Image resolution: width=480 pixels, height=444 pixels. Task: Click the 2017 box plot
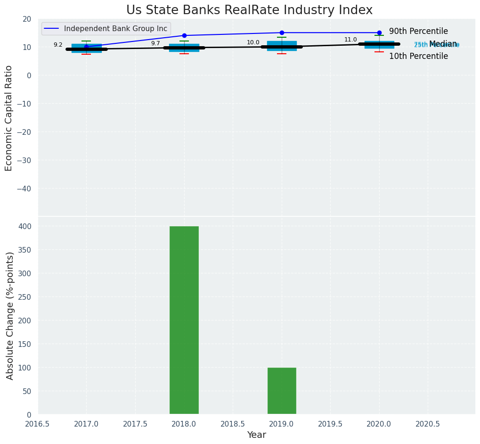[87, 49]
